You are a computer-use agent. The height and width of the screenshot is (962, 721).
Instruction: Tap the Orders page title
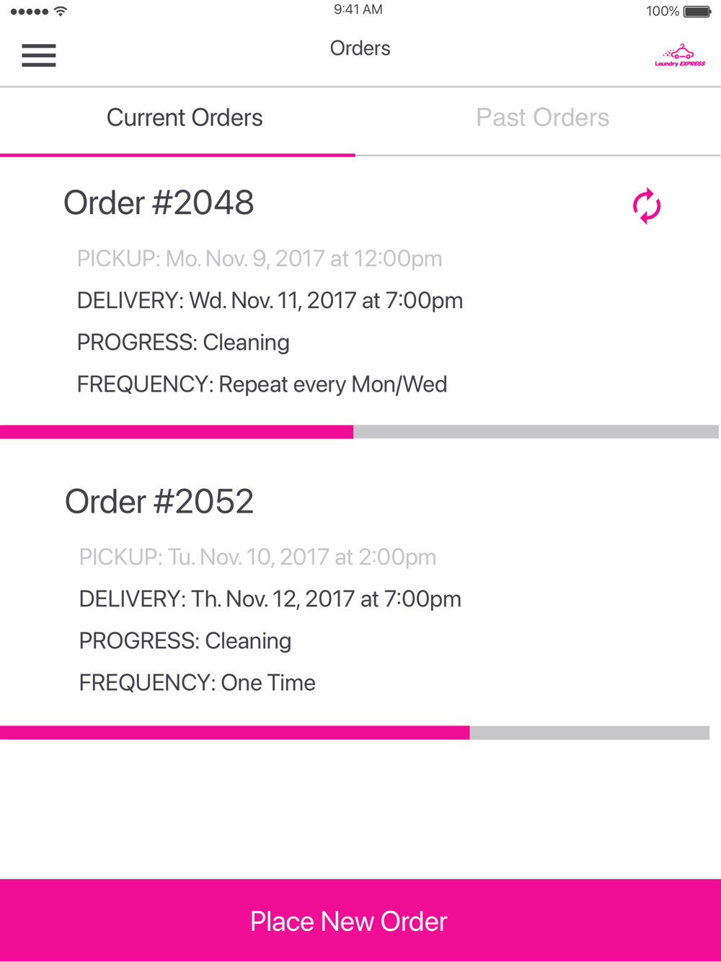tap(360, 48)
